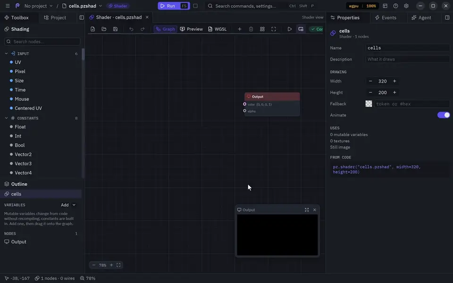Focus the Search nodes field
Screen dimensions: 453x283
click(42, 42)
